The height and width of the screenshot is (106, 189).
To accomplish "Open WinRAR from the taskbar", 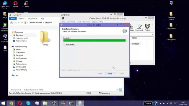I will tap(71, 103).
